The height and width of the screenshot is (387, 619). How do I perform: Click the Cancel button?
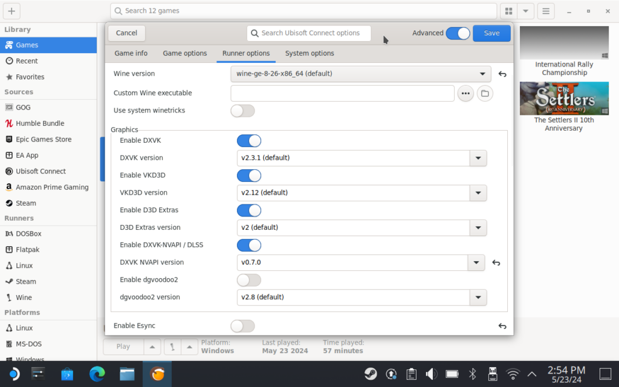tap(126, 33)
